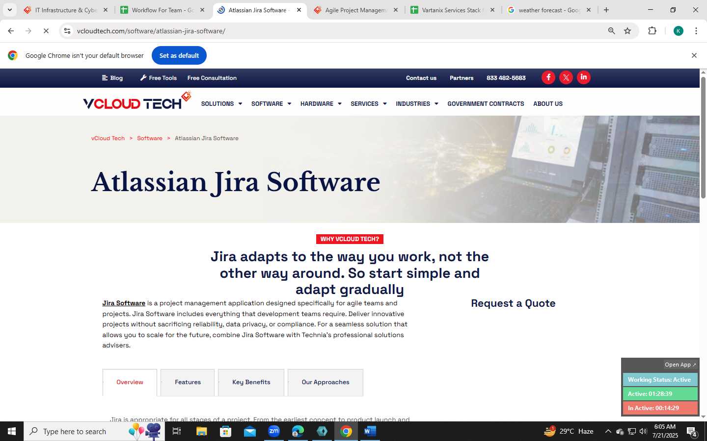The height and width of the screenshot is (441, 707).
Task: Click Software breadcrumb link
Action: coord(150,138)
